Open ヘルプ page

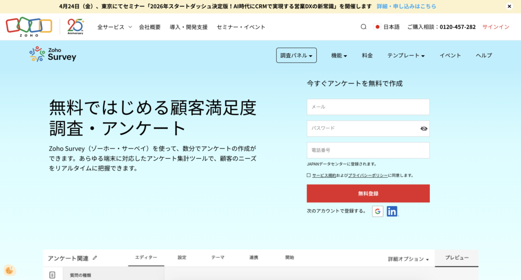click(484, 55)
